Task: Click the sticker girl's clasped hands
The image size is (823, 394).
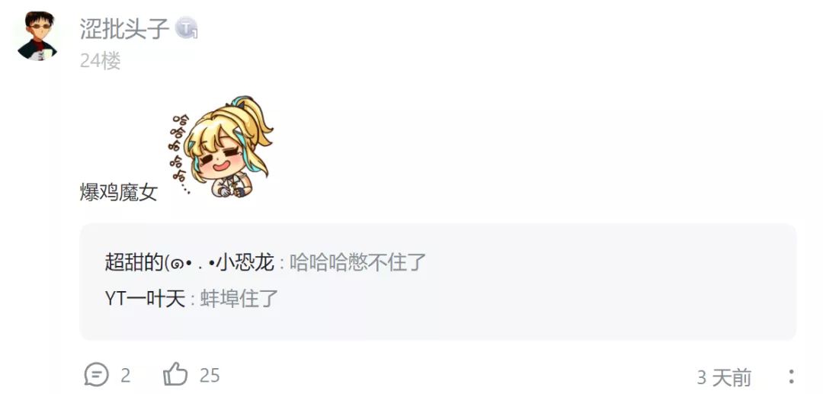Action: pos(232,190)
